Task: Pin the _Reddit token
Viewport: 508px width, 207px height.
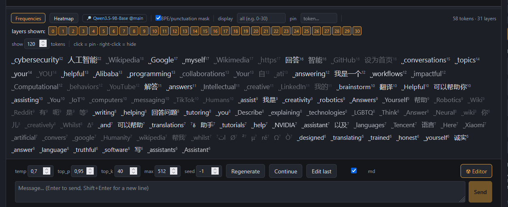Action: 24,113
